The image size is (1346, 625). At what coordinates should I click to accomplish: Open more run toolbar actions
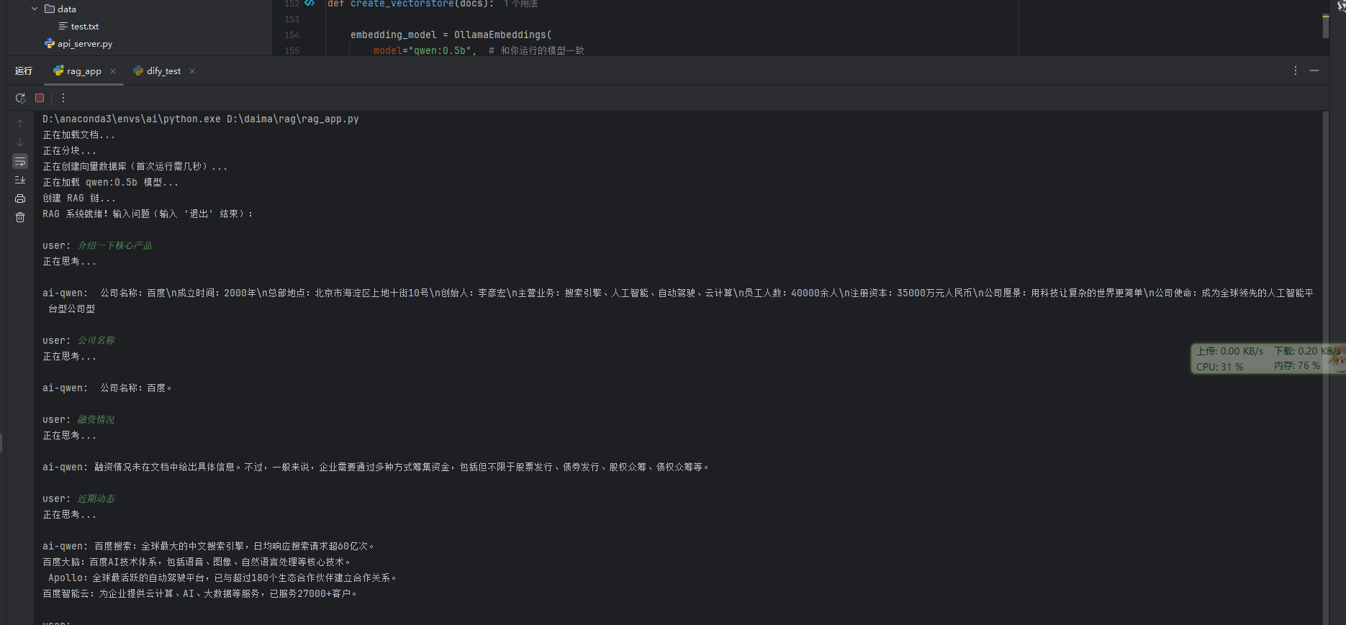click(63, 98)
